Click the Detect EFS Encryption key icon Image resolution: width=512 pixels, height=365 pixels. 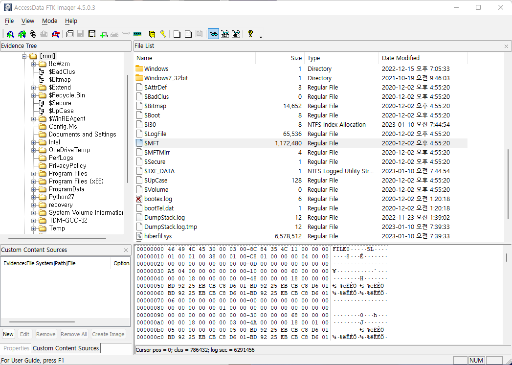point(163,34)
